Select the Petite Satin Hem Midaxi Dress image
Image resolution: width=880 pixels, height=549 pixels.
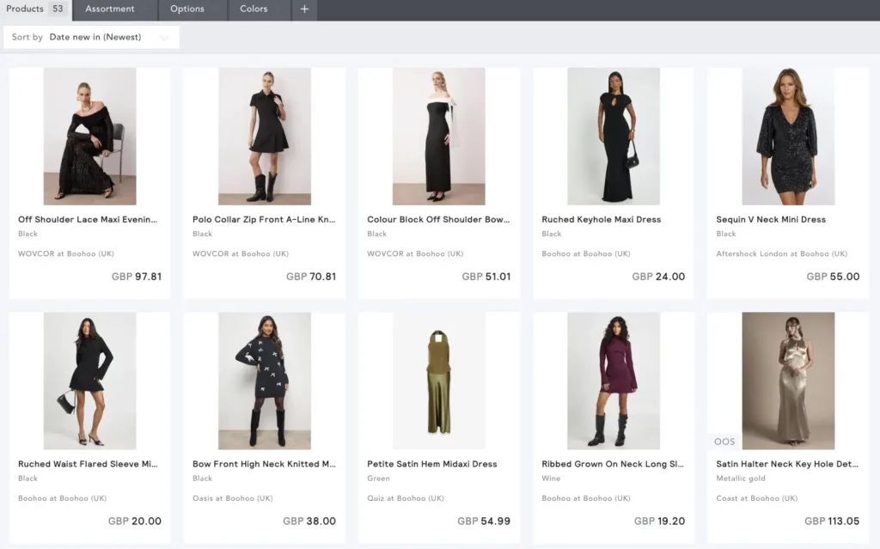tap(438, 381)
